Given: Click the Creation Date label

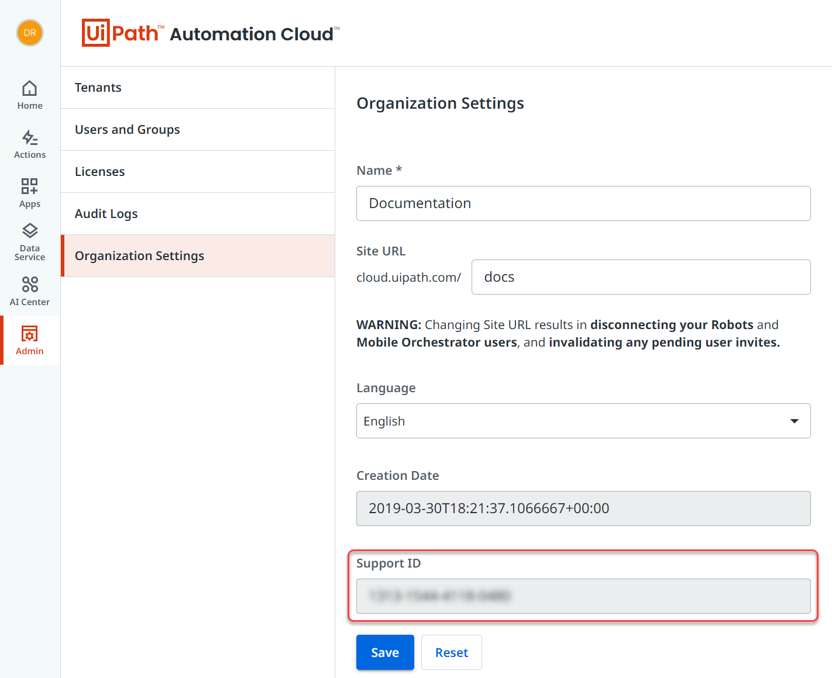Looking at the screenshot, I should click(x=398, y=476).
